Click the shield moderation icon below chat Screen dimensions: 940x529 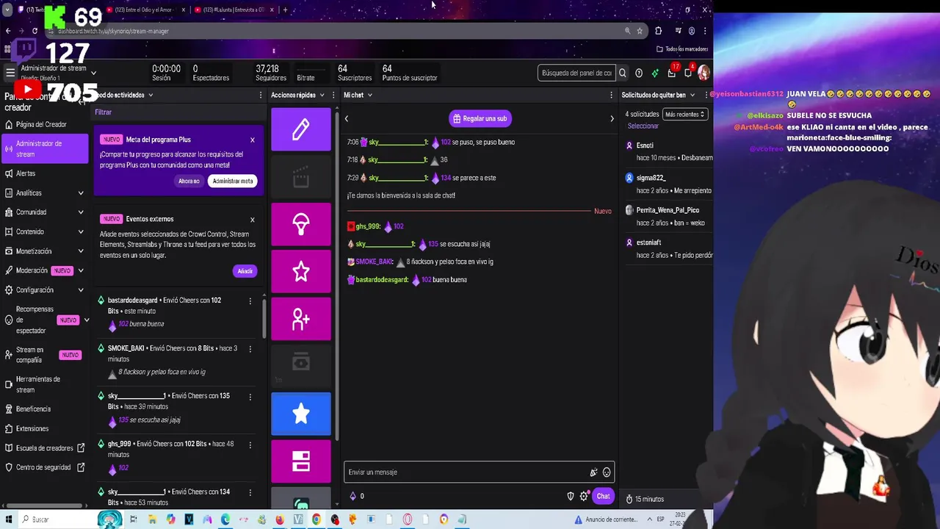point(571,496)
